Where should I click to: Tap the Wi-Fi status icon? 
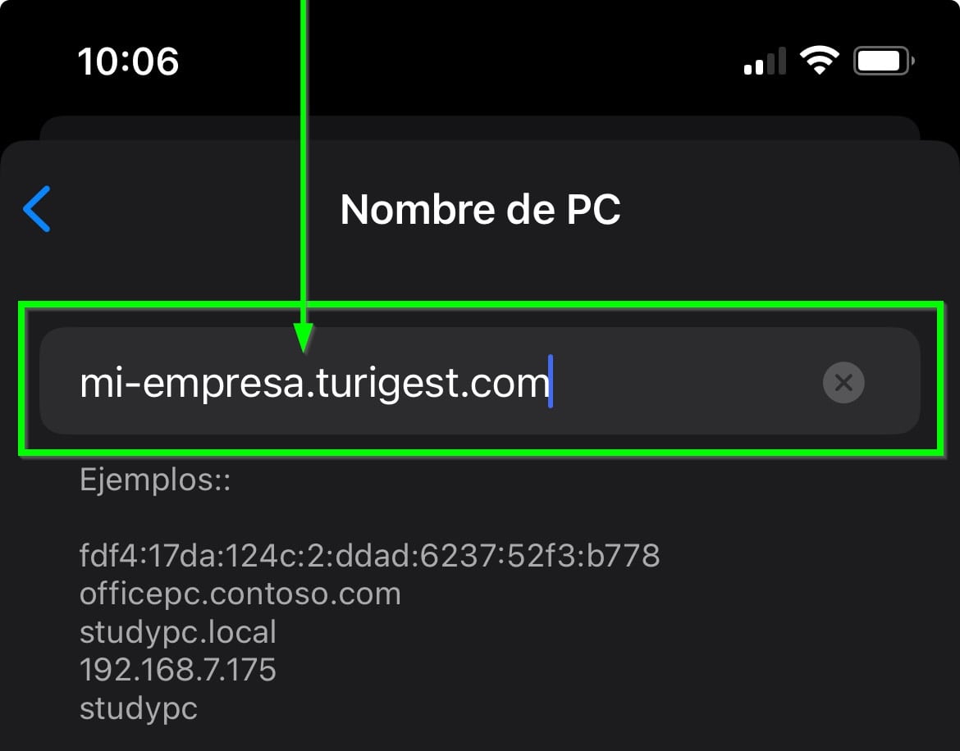pos(819,61)
